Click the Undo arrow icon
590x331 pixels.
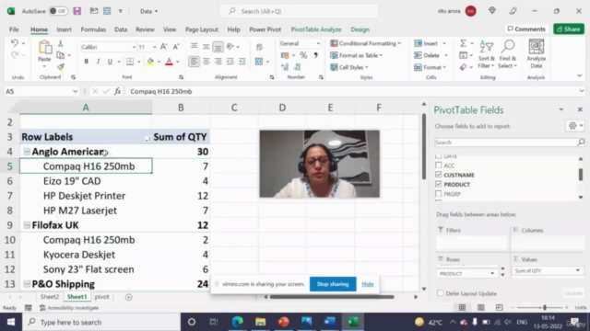coord(15,43)
